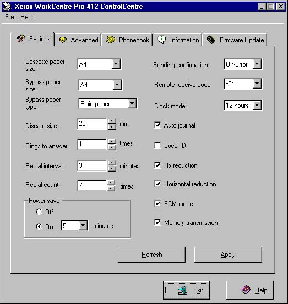Toggle the Rx reduction checkbox

coord(157,165)
